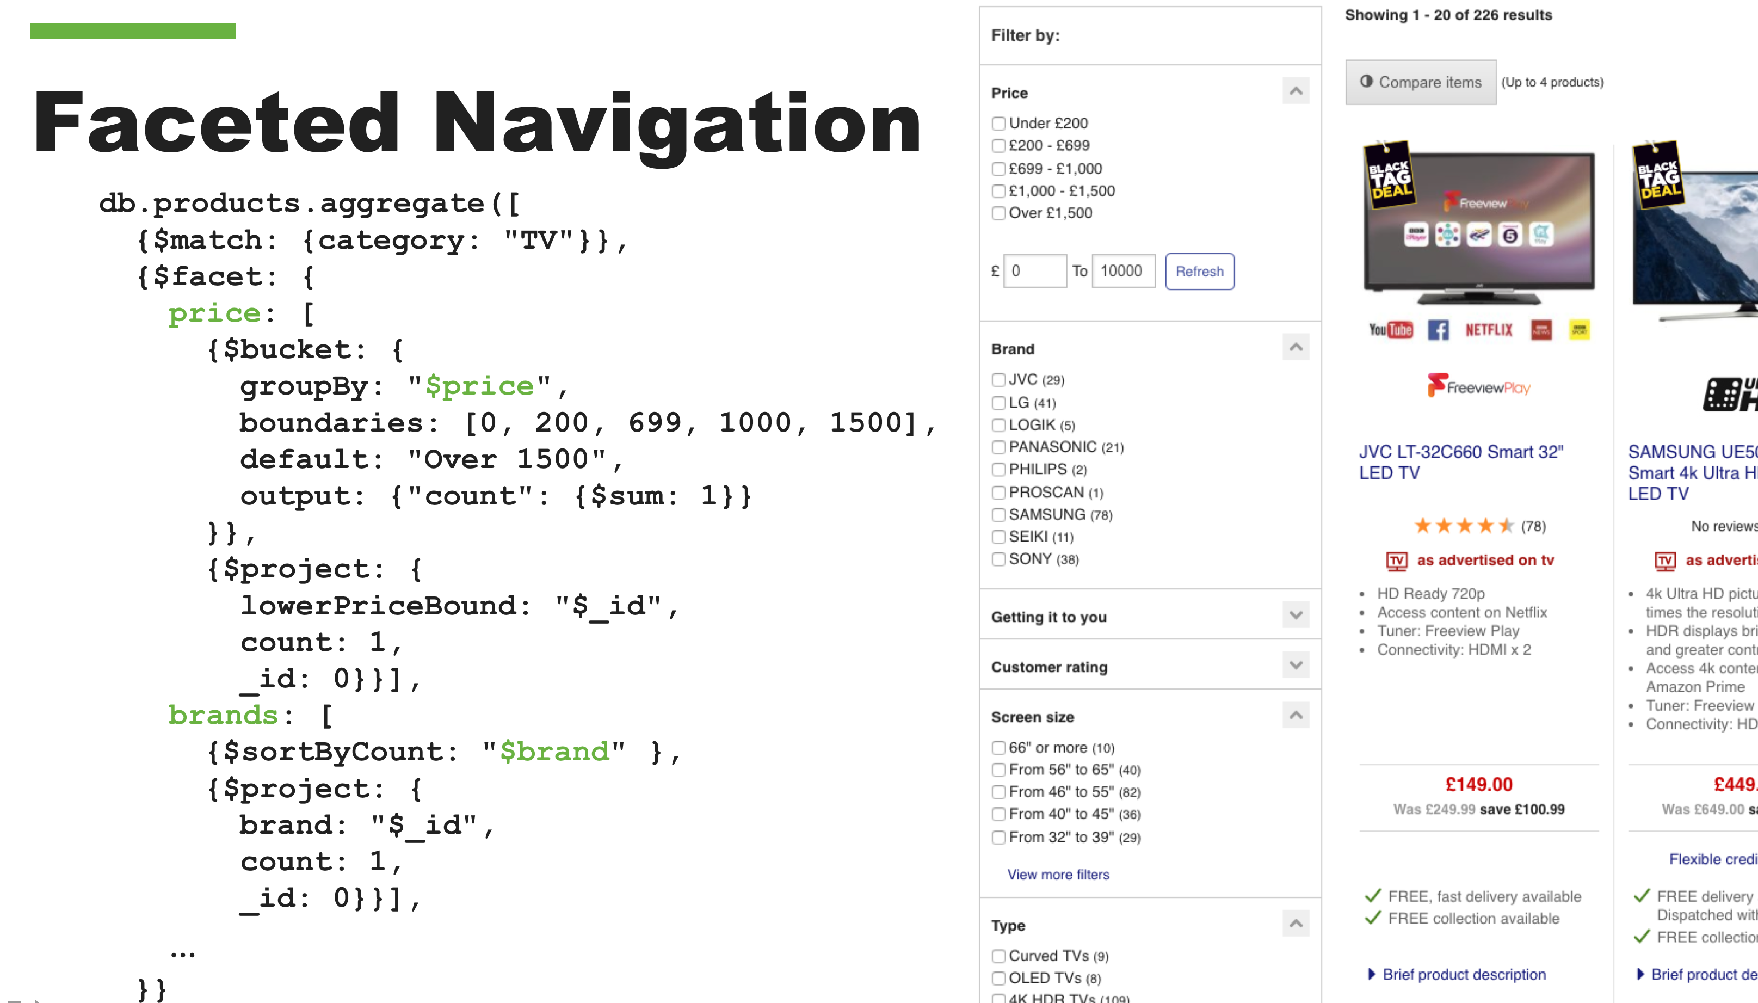Viewport: 1758px width, 1003px height.
Task: Open View more filters link
Action: 1058,875
